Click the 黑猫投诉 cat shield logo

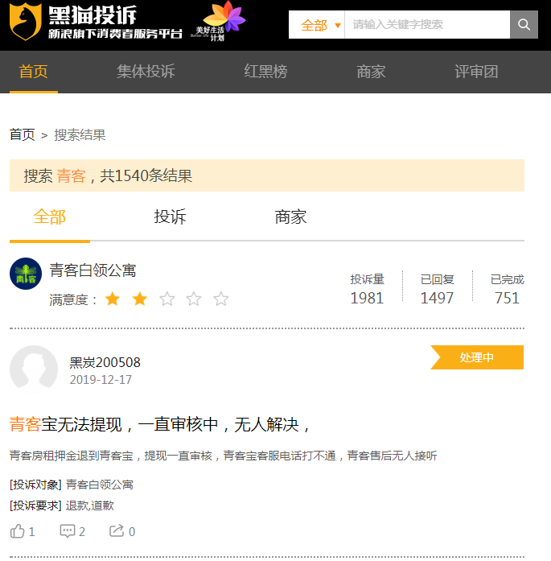[x=25, y=22]
